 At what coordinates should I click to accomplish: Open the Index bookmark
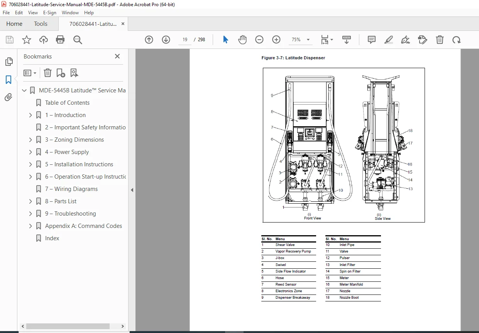click(x=52, y=238)
